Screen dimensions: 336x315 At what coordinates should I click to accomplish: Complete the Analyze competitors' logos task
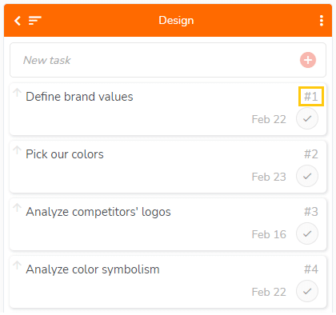[x=307, y=233]
